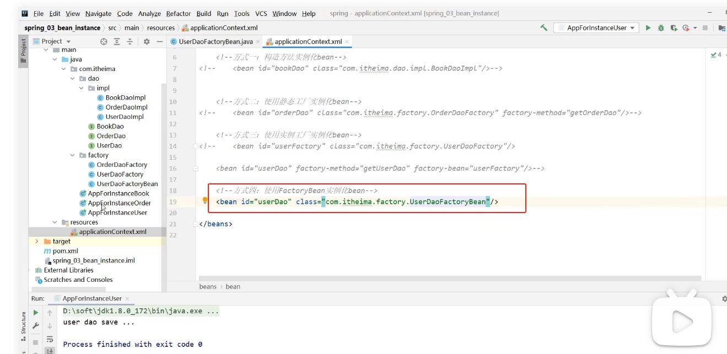The height and width of the screenshot is (354, 727).
Task: Select AppForInstanceOrder in the tree
Action: (115, 203)
